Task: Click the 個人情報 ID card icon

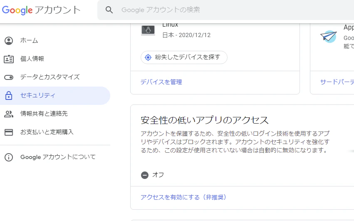Action: [x=9, y=59]
